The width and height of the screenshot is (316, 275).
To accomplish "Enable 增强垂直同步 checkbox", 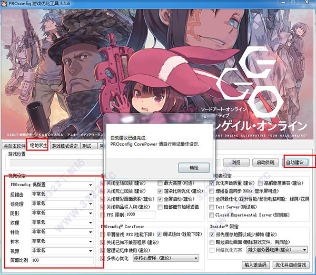I will [212, 191].
